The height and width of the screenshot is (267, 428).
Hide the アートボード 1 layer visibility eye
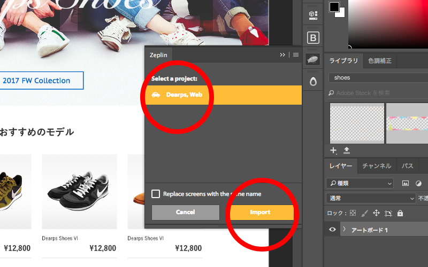pyautogui.click(x=332, y=230)
